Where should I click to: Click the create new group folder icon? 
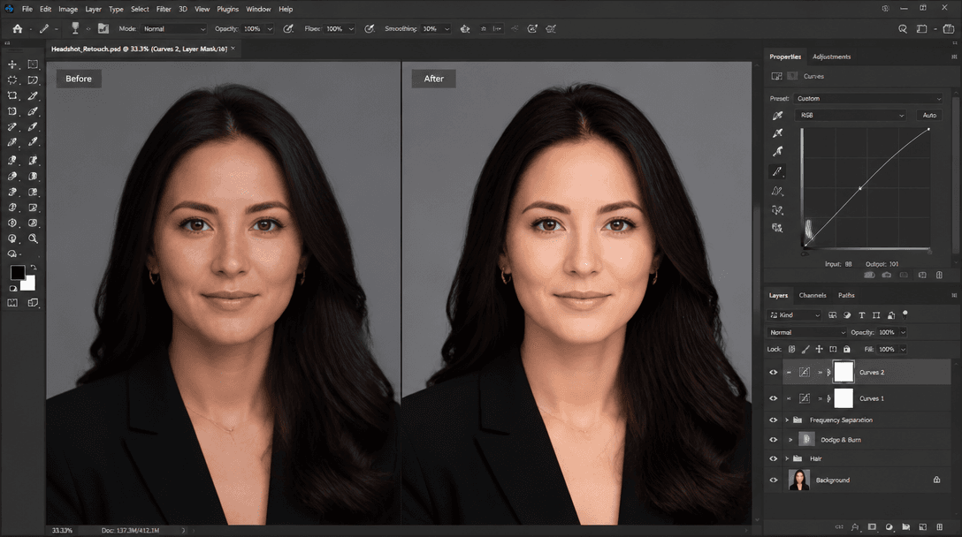point(905,527)
